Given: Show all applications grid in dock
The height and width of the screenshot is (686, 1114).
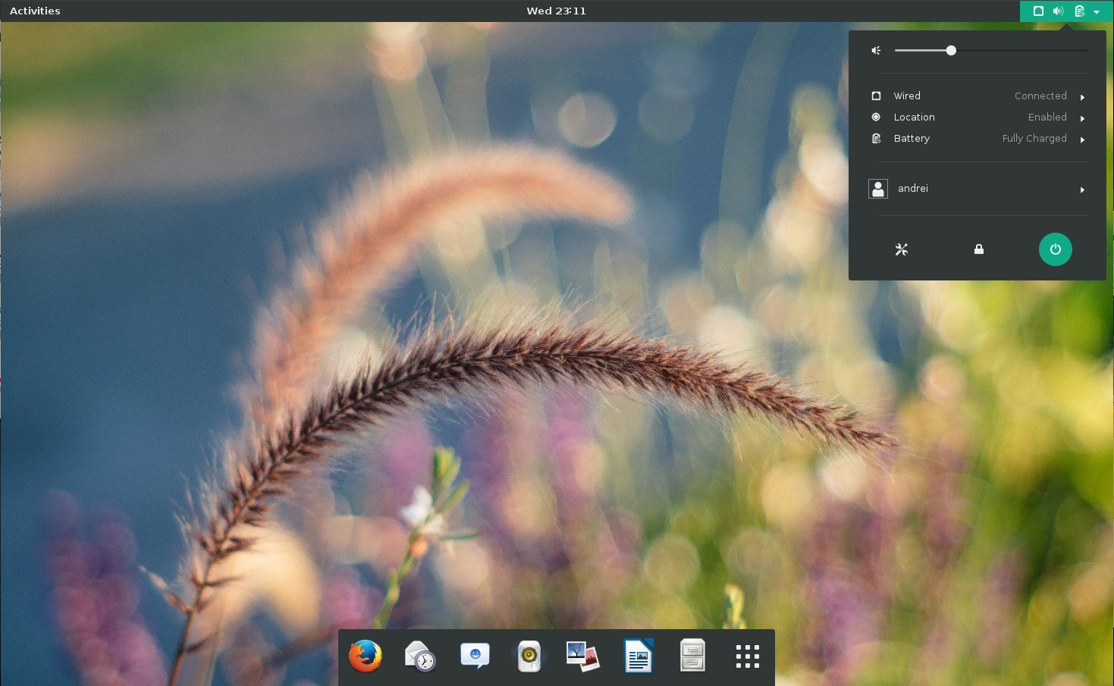Looking at the screenshot, I should click(x=747, y=656).
